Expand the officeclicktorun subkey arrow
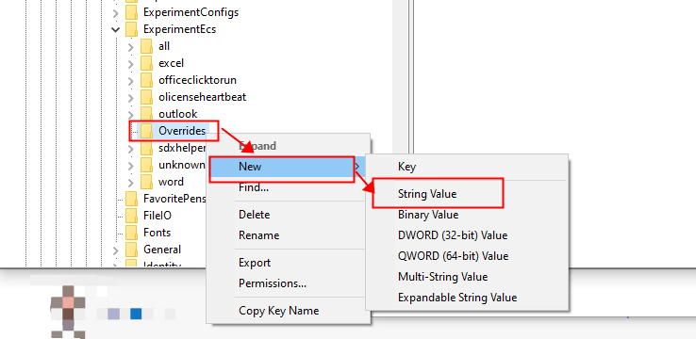 [x=130, y=81]
